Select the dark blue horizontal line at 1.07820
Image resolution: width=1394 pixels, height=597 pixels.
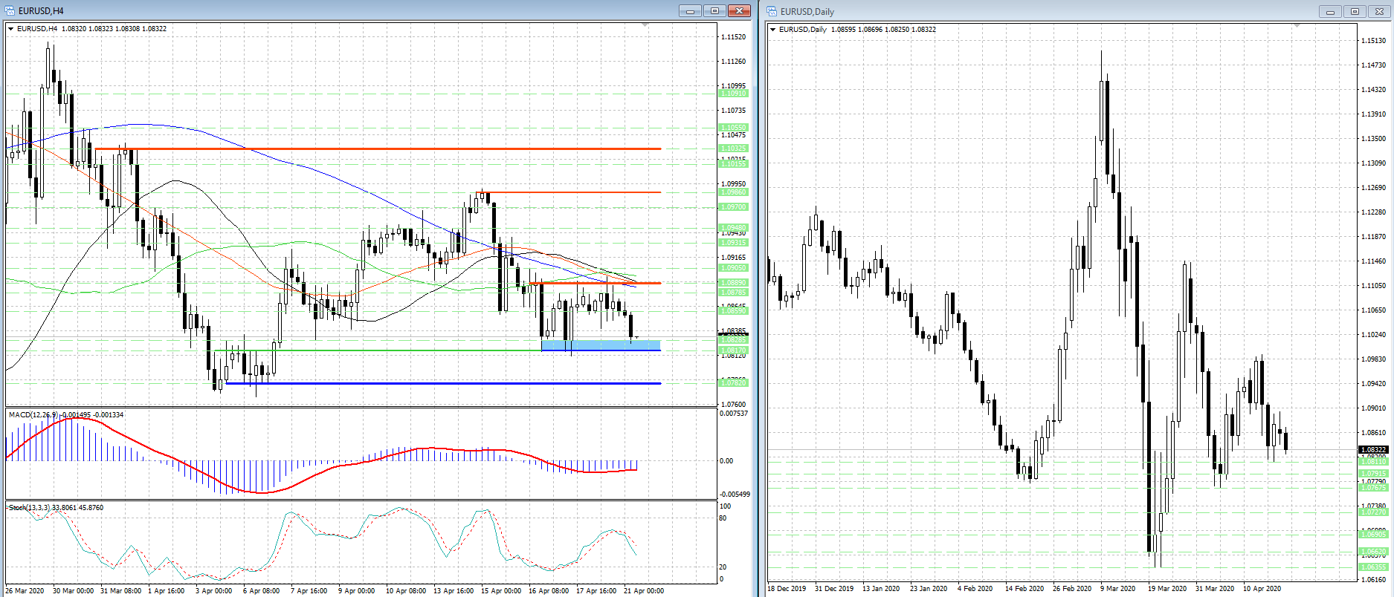pyautogui.click(x=443, y=383)
